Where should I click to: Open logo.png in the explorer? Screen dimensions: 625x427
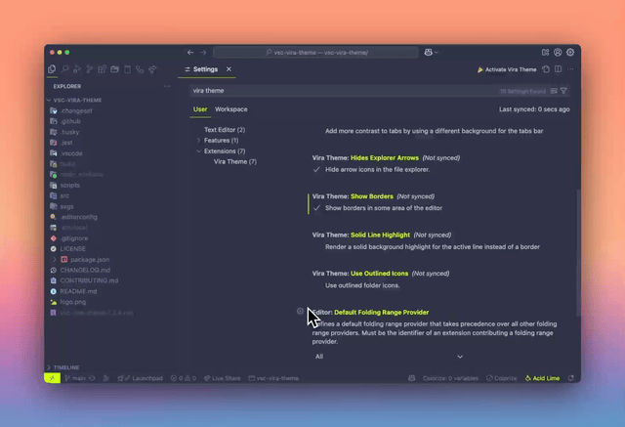pyautogui.click(x=68, y=302)
